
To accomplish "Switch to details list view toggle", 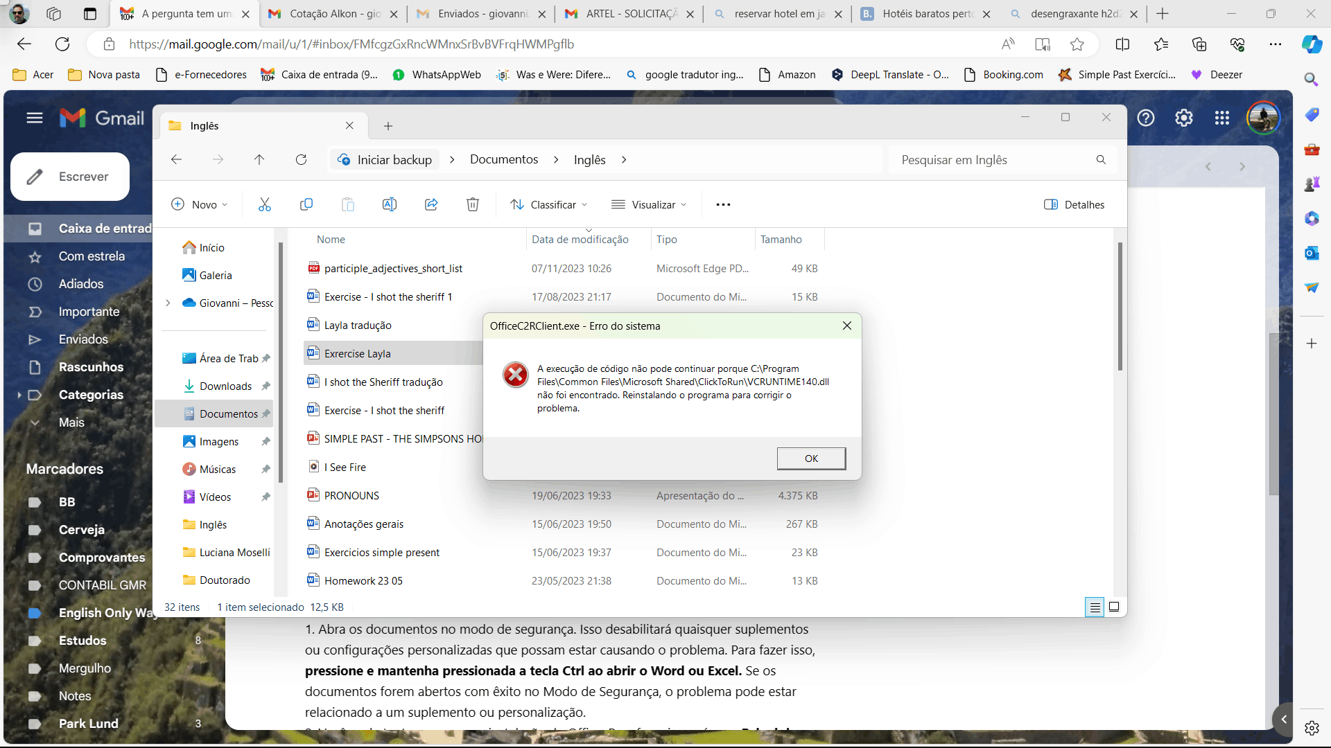I will (x=1095, y=607).
